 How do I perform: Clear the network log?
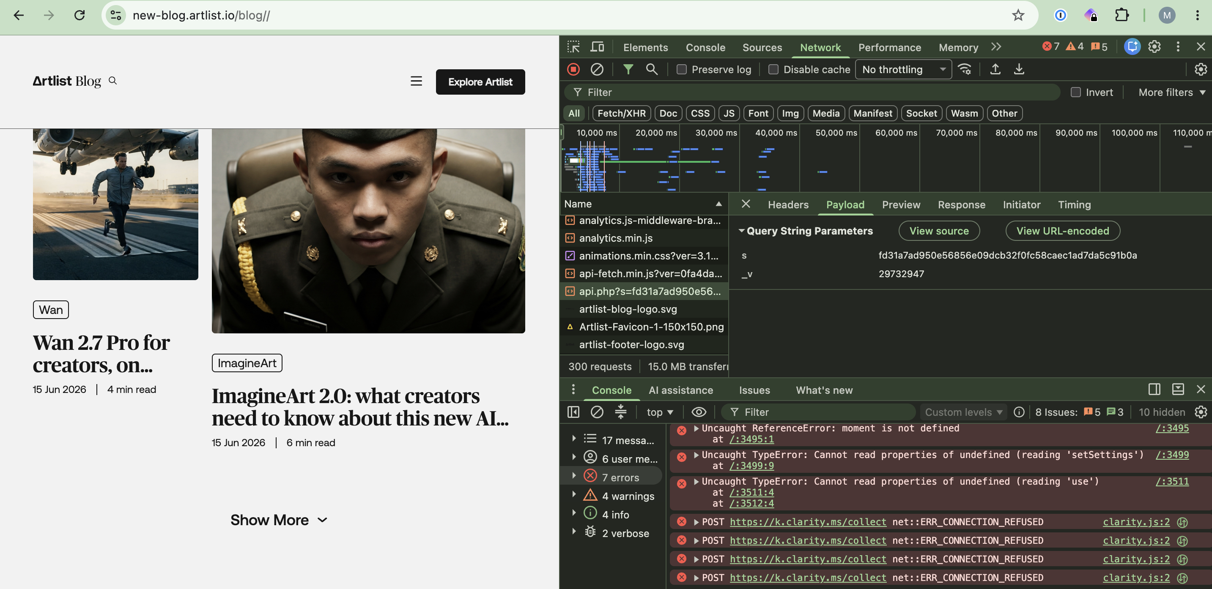click(597, 70)
